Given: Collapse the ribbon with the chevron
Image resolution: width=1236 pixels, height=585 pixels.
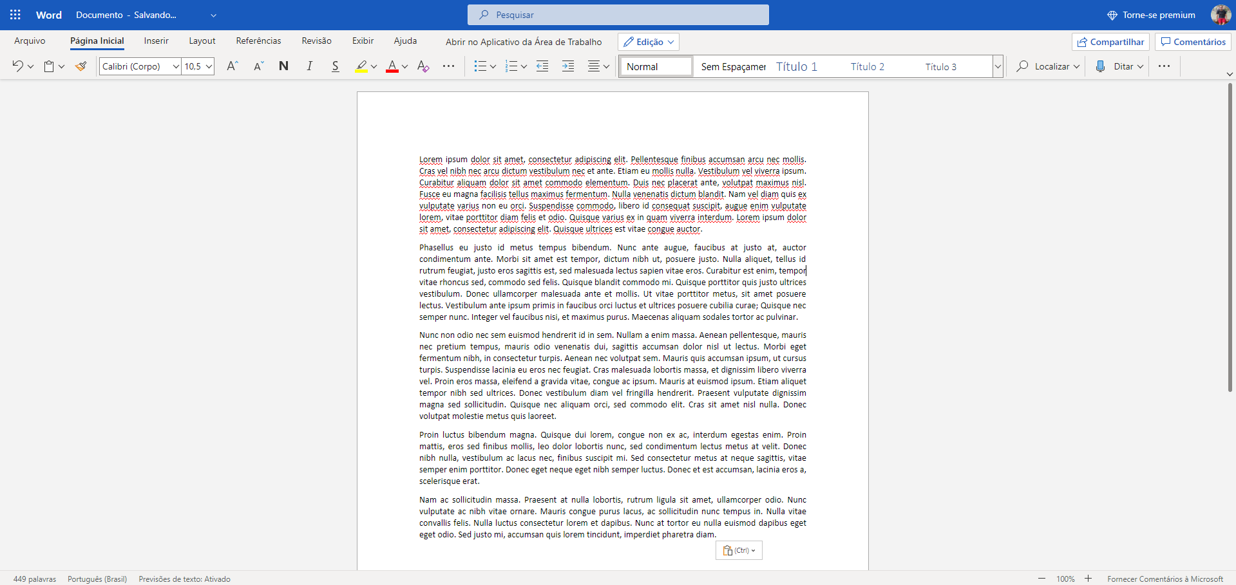Looking at the screenshot, I should [1229, 75].
